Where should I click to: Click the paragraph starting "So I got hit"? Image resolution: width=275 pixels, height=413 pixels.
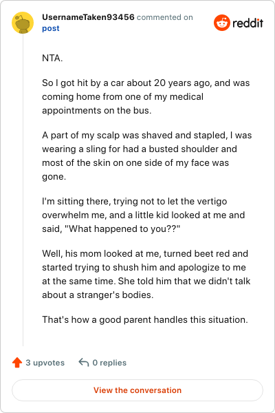point(146,96)
